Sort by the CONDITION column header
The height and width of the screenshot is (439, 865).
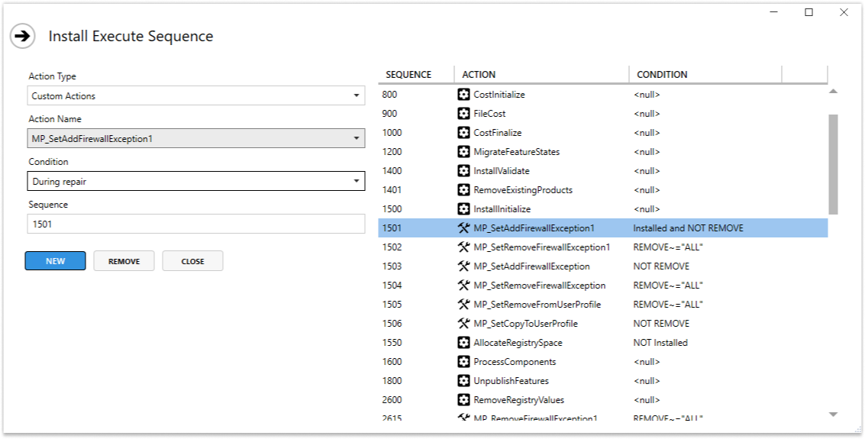click(705, 75)
